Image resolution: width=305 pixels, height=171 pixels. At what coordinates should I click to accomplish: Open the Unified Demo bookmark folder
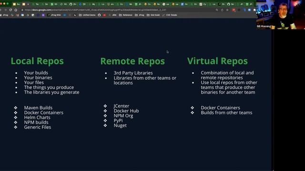pos(87,15)
